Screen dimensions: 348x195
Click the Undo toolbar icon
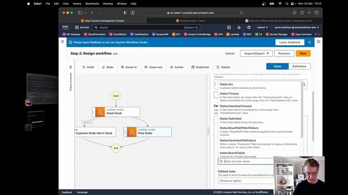coord(84,67)
